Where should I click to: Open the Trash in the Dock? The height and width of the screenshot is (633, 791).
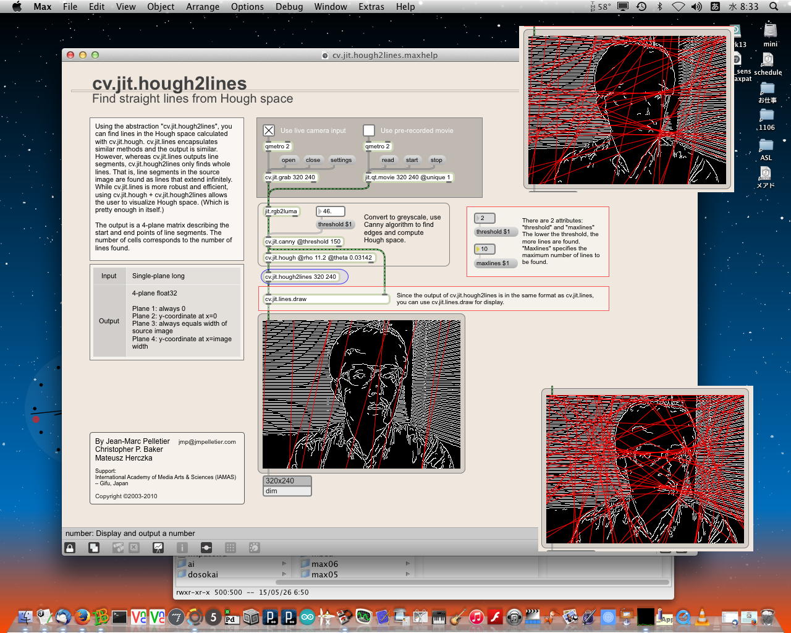pyautogui.click(x=768, y=616)
